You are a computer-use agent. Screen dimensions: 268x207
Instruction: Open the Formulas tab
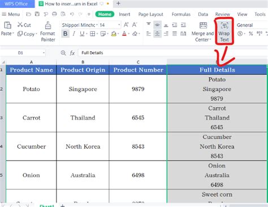181,14
